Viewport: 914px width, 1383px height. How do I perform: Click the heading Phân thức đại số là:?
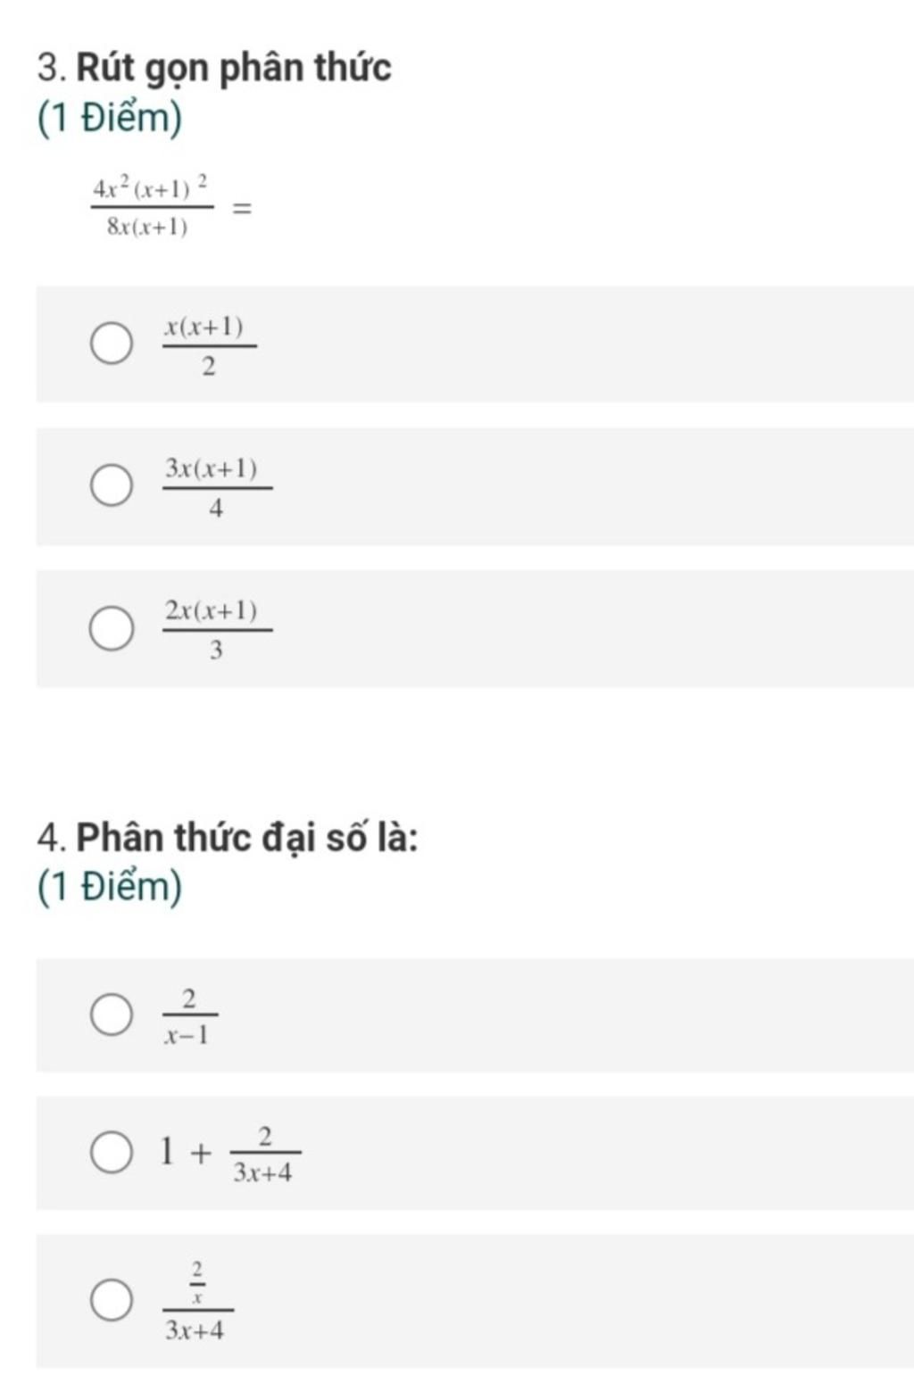(x=247, y=837)
